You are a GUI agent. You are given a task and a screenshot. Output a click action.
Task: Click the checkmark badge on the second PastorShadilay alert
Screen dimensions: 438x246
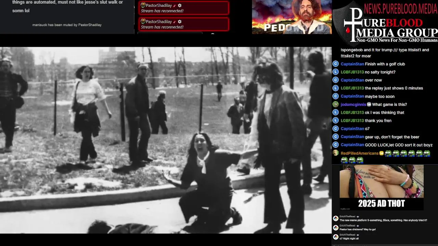[175, 22]
